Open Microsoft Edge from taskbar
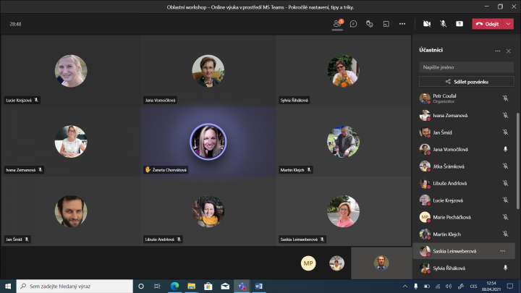 [174, 286]
